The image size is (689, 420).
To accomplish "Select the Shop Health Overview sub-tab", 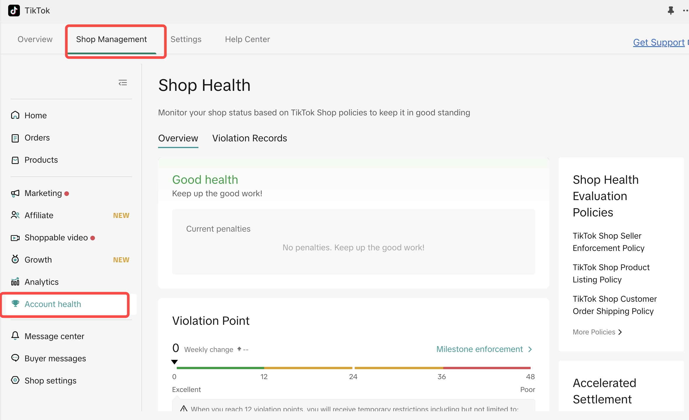I will tap(178, 138).
